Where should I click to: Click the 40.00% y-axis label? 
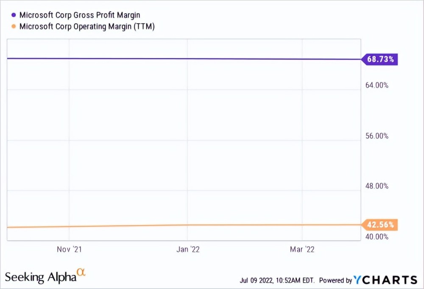377,236
